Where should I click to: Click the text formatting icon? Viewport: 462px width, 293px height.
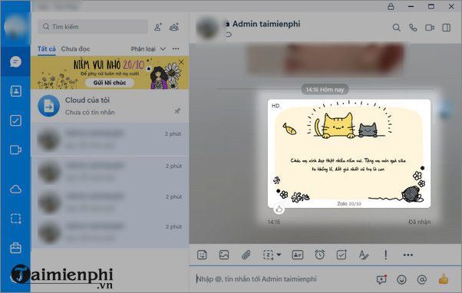(x=363, y=255)
